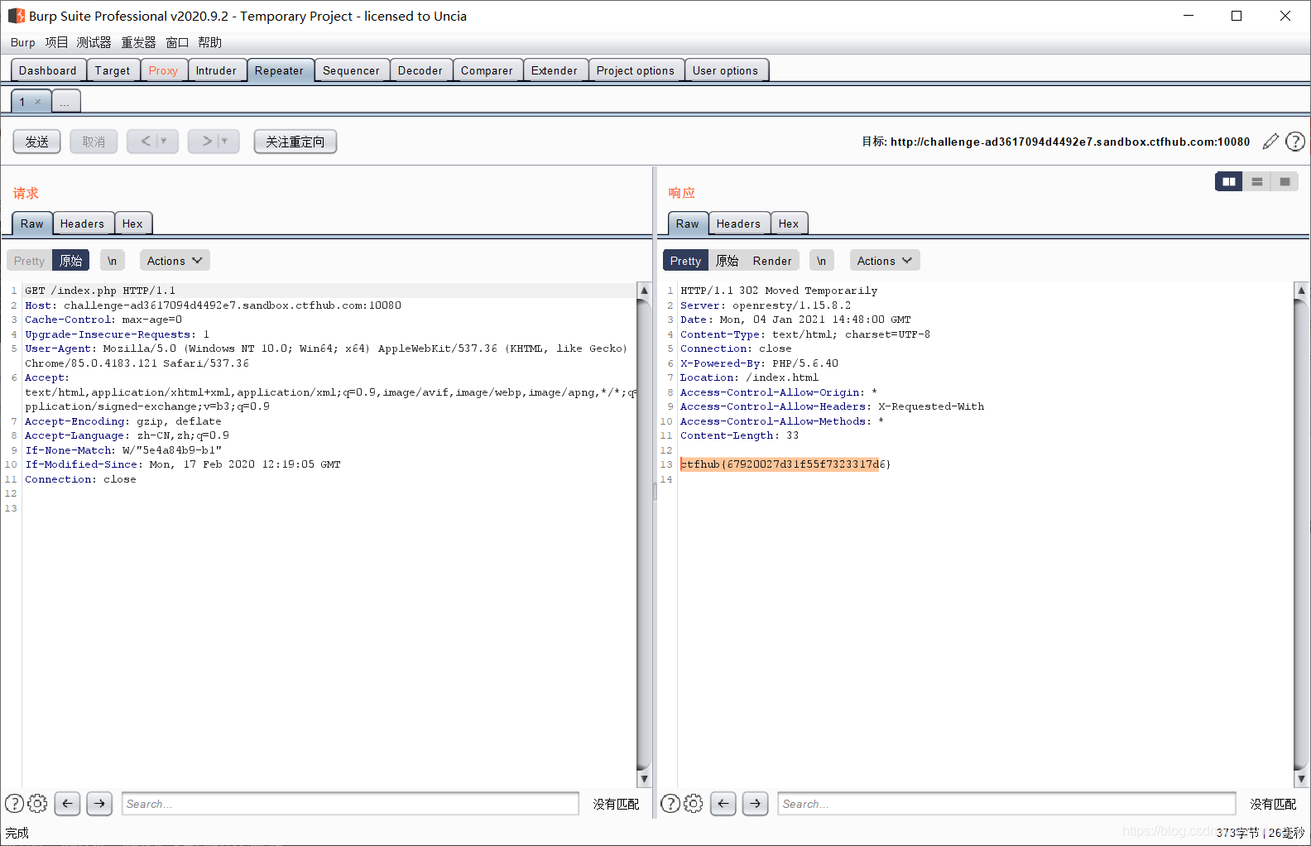
Task: Open the request search help icon
Action: (x=14, y=803)
